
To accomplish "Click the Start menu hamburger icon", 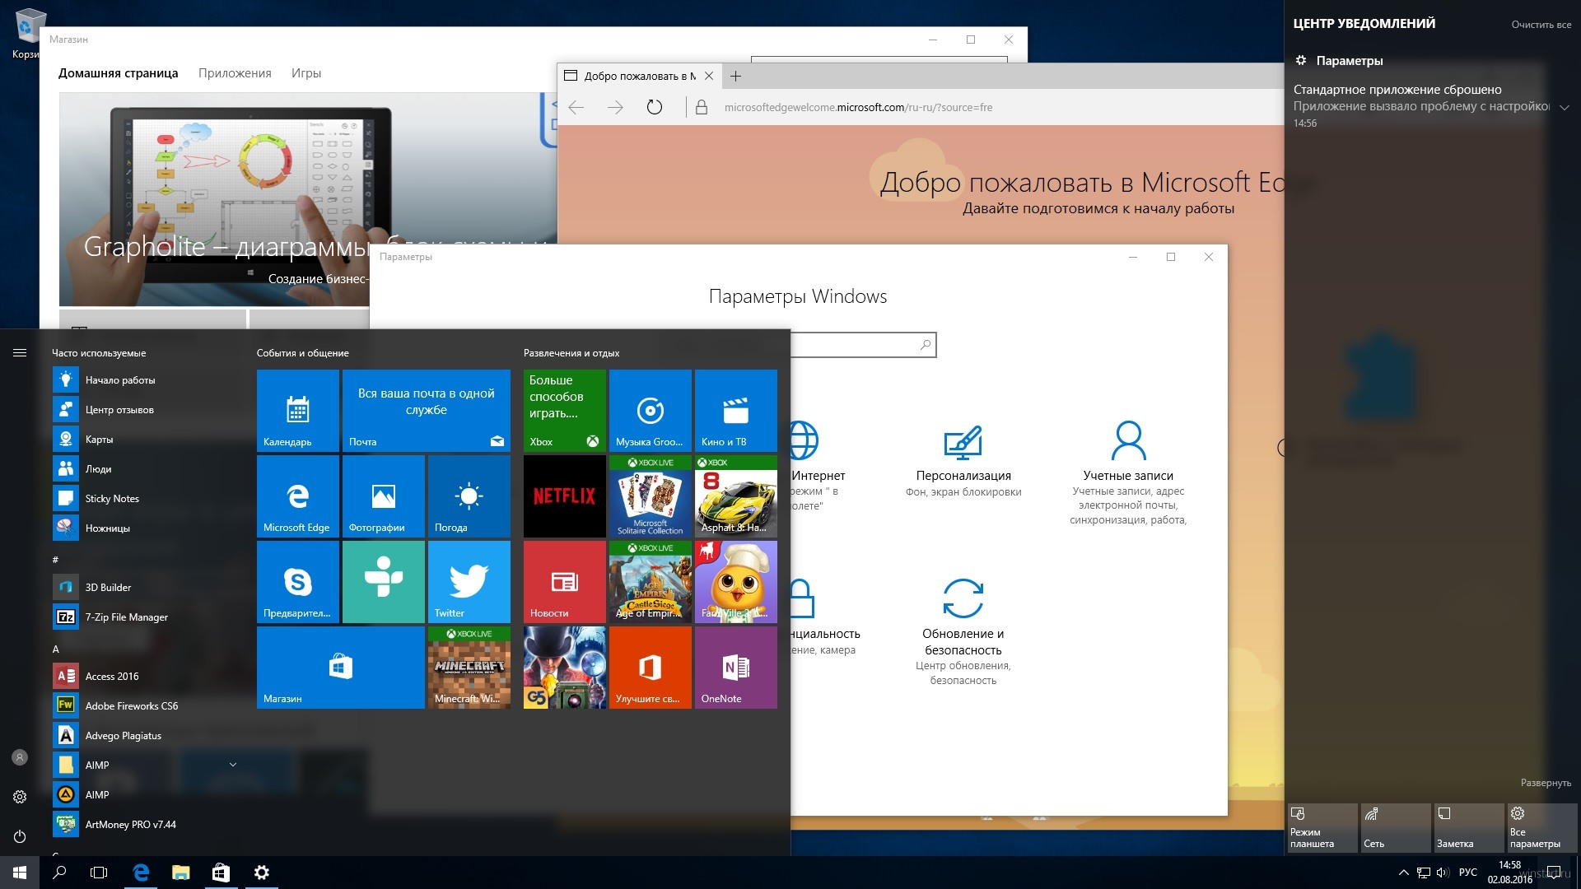I will pyautogui.click(x=20, y=352).
